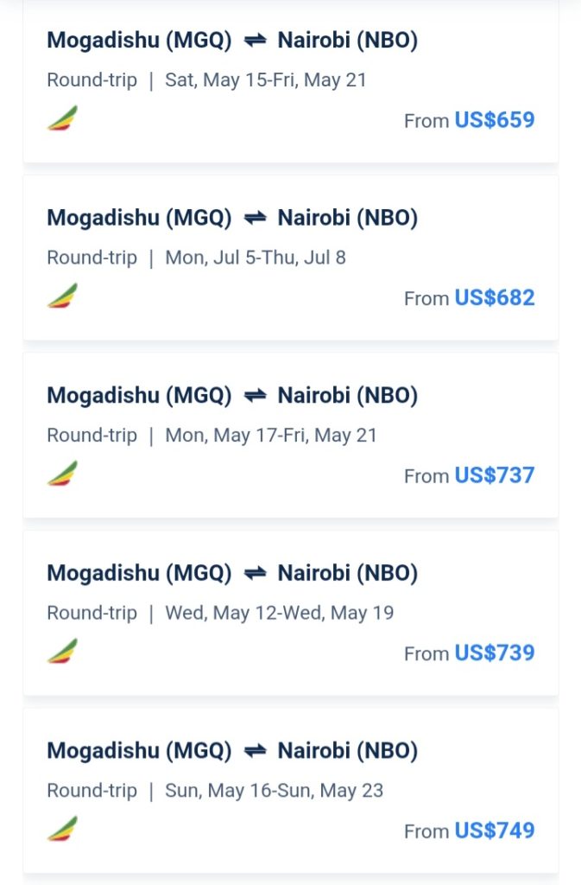This screenshot has height=885, width=581.
Task: Click Ethiopian Airlines logo on US$659 card
Action: coord(62,118)
